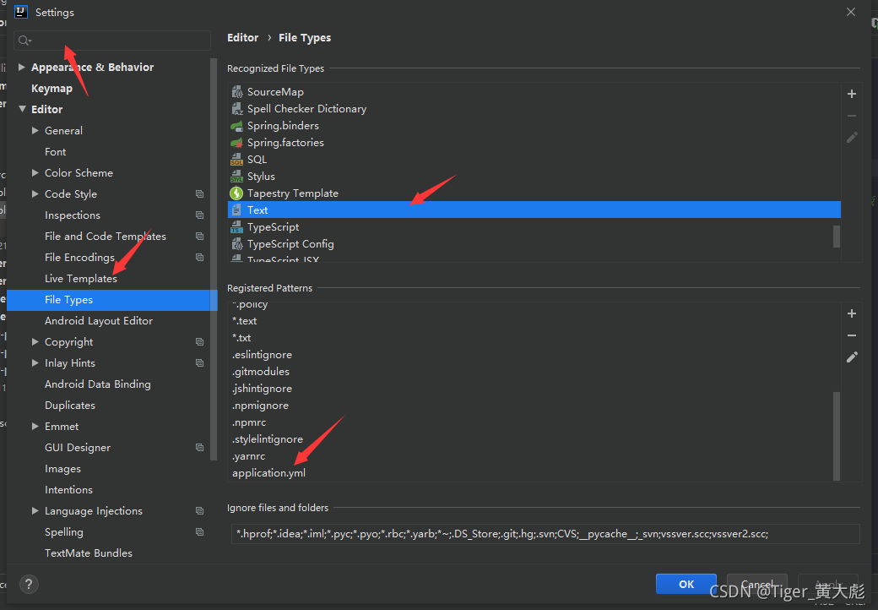Collapse the Editor section arrow
The height and width of the screenshot is (610, 878).
tap(22, 109)
